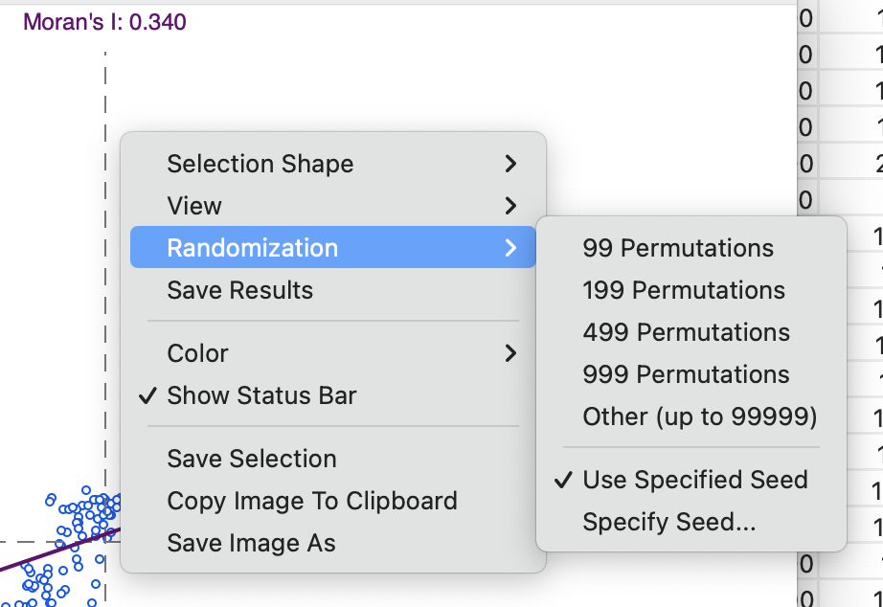Click the Randomization submenu chevron arrow

[510, 247]
